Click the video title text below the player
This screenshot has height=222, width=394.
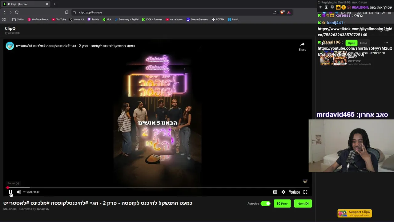(x=98, y=203)
